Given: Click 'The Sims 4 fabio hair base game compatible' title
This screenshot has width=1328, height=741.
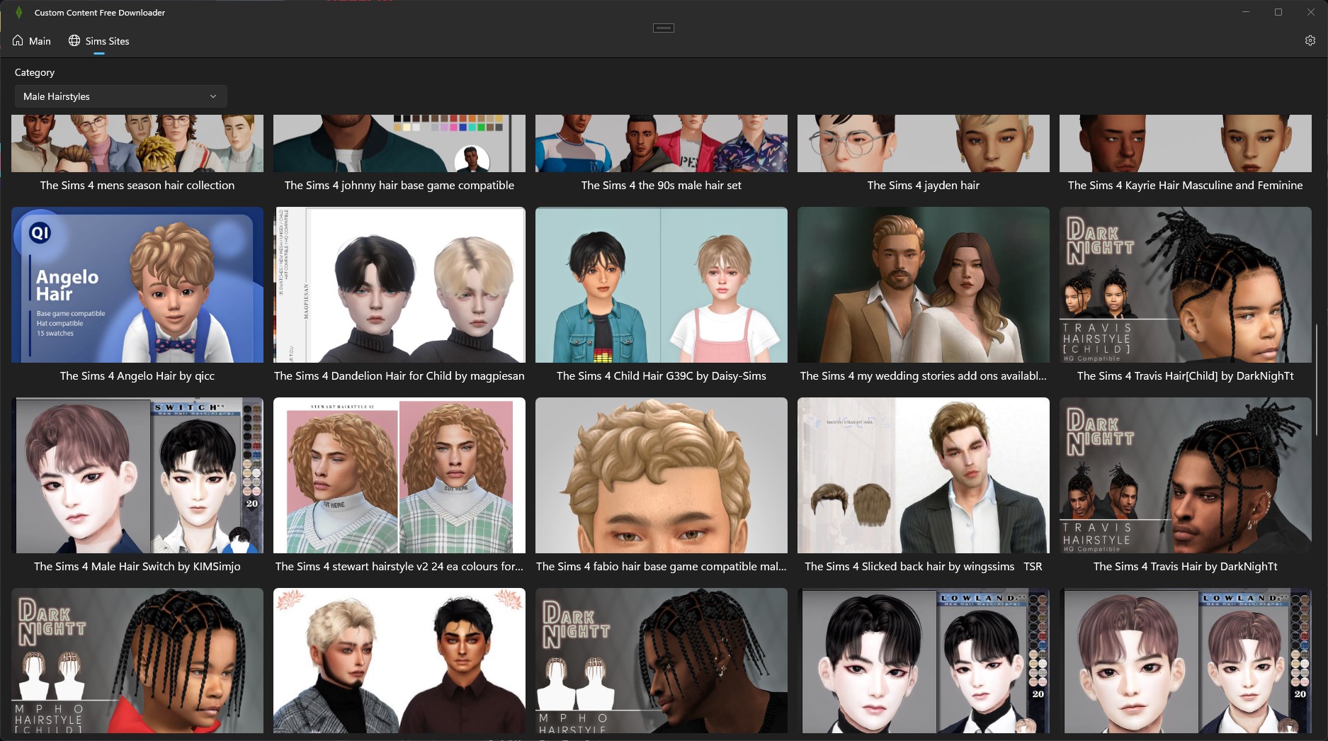Looking at the screenshot, I should pyautogui.click(x=662, y=567).
